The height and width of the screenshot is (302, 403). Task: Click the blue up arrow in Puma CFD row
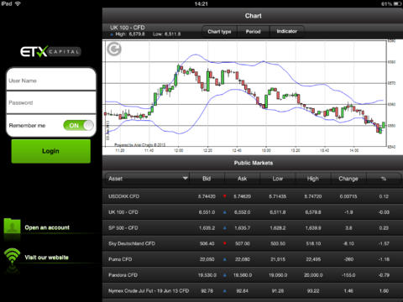224,259
